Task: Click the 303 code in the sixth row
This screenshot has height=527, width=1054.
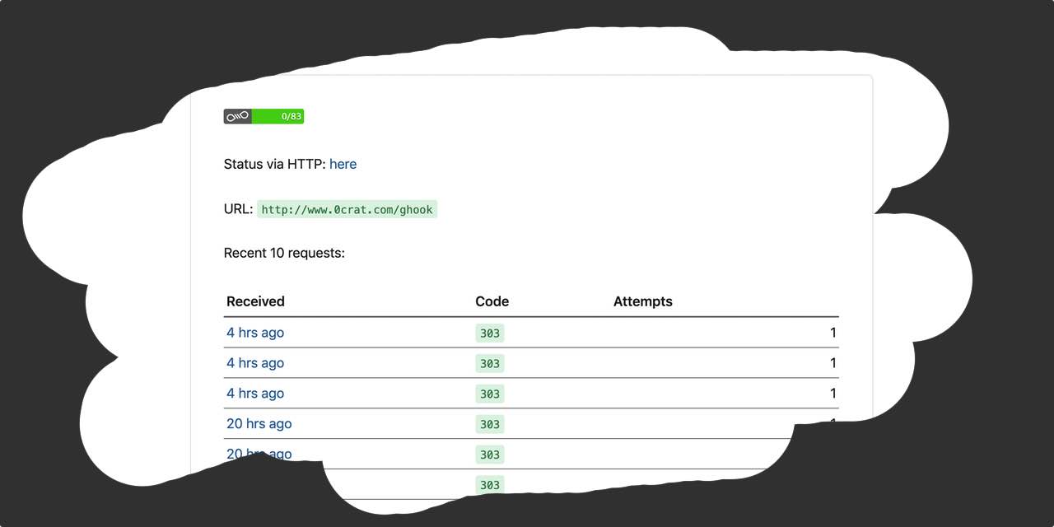Action: coord(490,485)
